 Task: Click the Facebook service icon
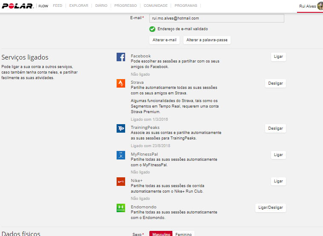pyautogui.click(x=121, y=57)
